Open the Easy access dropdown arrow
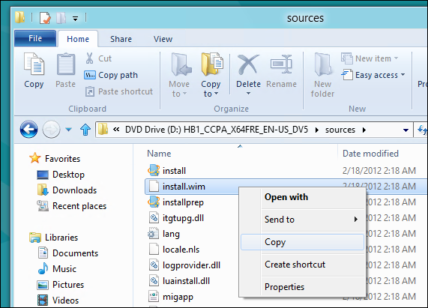This screenshot has height=308, width=428. pyautogui.click(x=403, y=74)
